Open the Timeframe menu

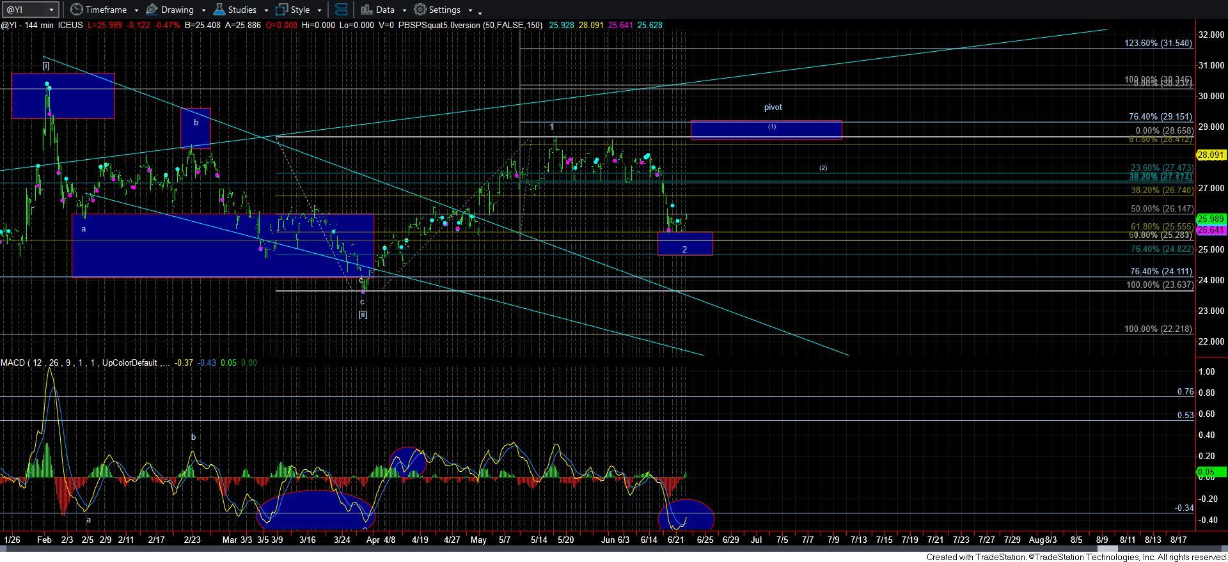pyautogui.click(x=106, y=10)
